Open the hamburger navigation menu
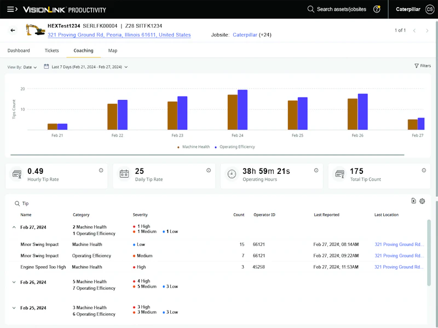 tap(10, 9)
